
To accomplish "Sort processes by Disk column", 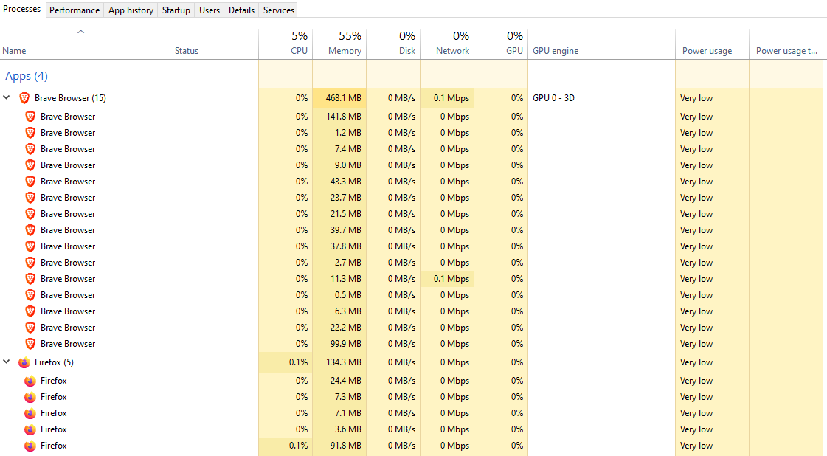I will tap(393, 44).
